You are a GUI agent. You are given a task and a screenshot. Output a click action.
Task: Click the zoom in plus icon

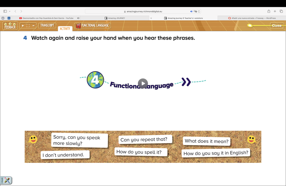23,26
